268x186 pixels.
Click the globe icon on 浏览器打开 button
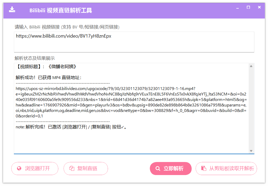point(19,169)
